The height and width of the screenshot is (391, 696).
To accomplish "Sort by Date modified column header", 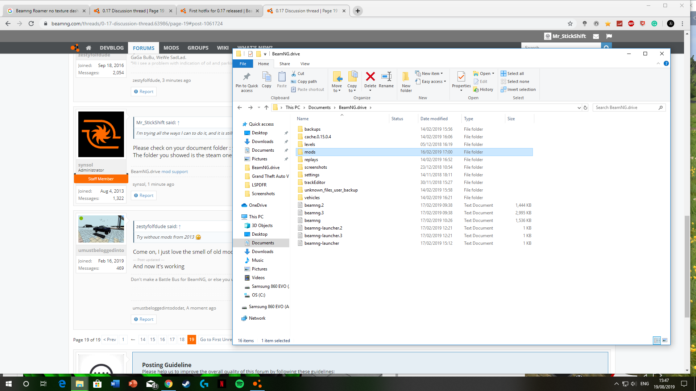I will pyautogui.click(x=434, y=119).
